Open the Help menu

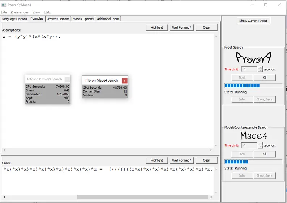(x=47, y=12)
